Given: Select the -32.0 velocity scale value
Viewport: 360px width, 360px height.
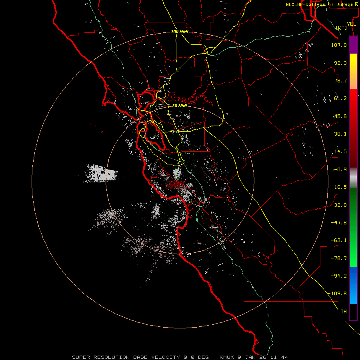Looking at the screenshot, I should point(339,205).
